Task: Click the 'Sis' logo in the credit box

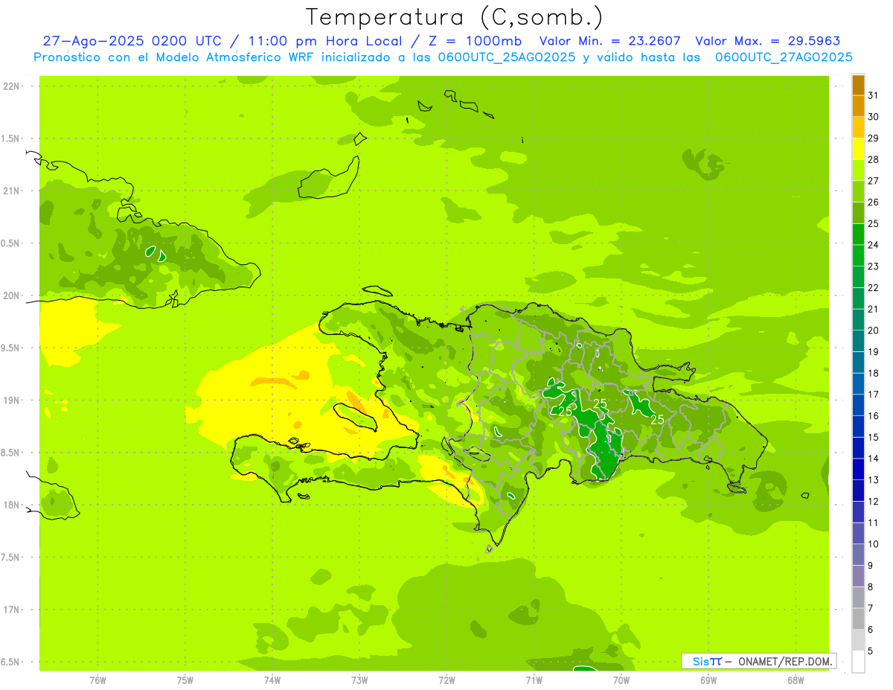Action: [700, 661]
